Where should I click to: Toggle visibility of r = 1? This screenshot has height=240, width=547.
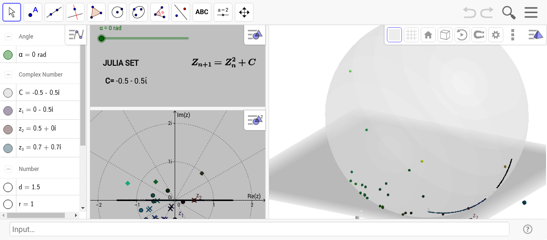click(8, 204)
